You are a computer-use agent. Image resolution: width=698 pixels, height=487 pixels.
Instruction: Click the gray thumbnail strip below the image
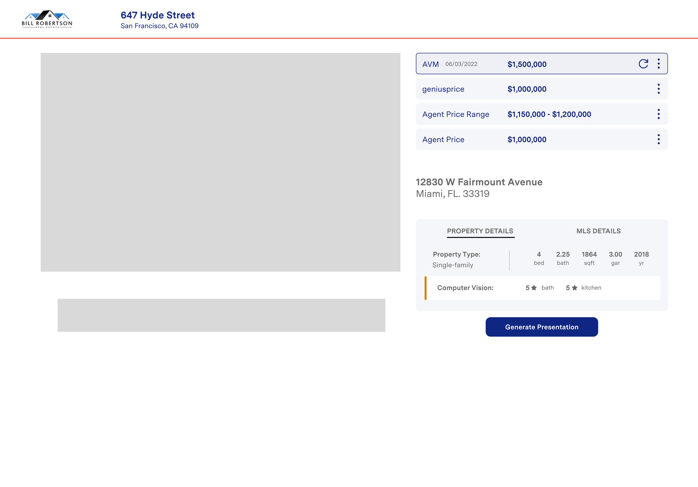click(221, 315)
